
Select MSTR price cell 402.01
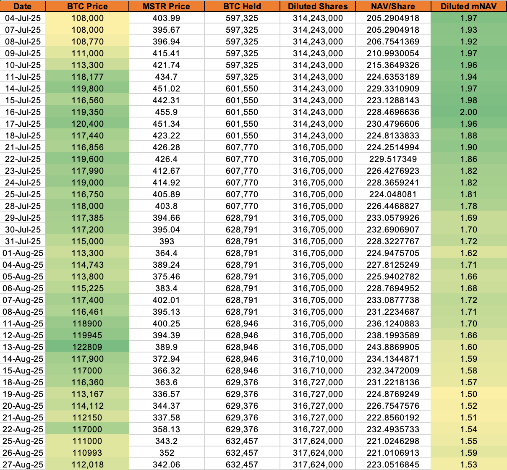pyautogui.click(x=166, y=300)
